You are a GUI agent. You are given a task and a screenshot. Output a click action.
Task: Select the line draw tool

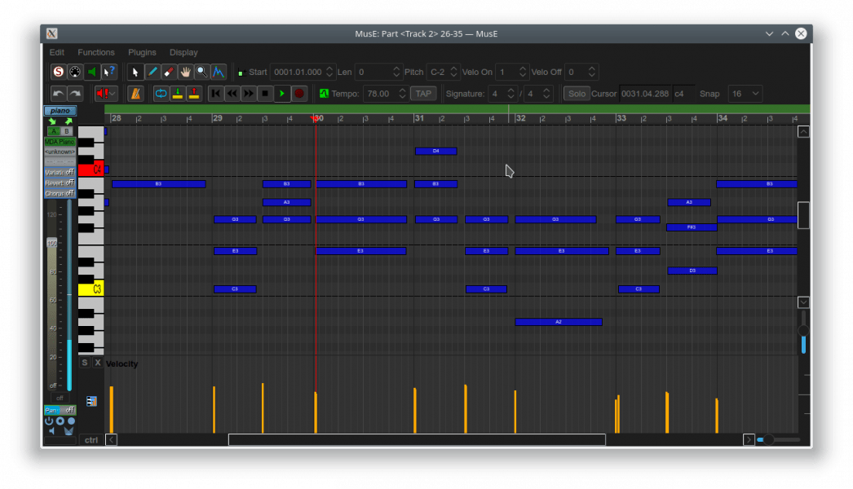[219, 72]
